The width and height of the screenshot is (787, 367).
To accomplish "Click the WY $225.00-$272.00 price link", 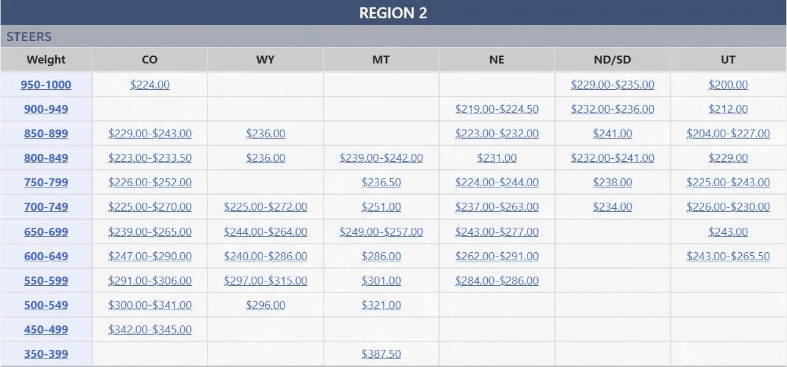I will [265, 207].
